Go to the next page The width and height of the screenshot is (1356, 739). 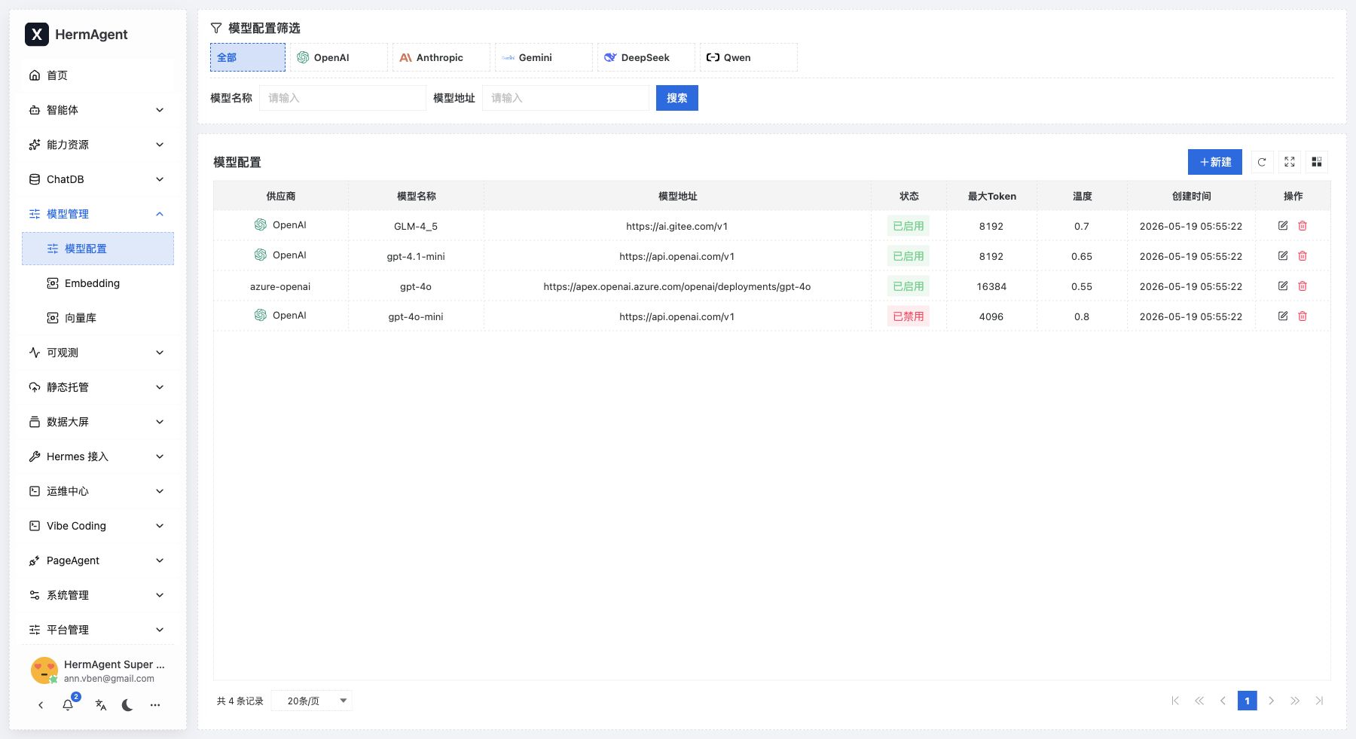click(x=1271, y=701)
